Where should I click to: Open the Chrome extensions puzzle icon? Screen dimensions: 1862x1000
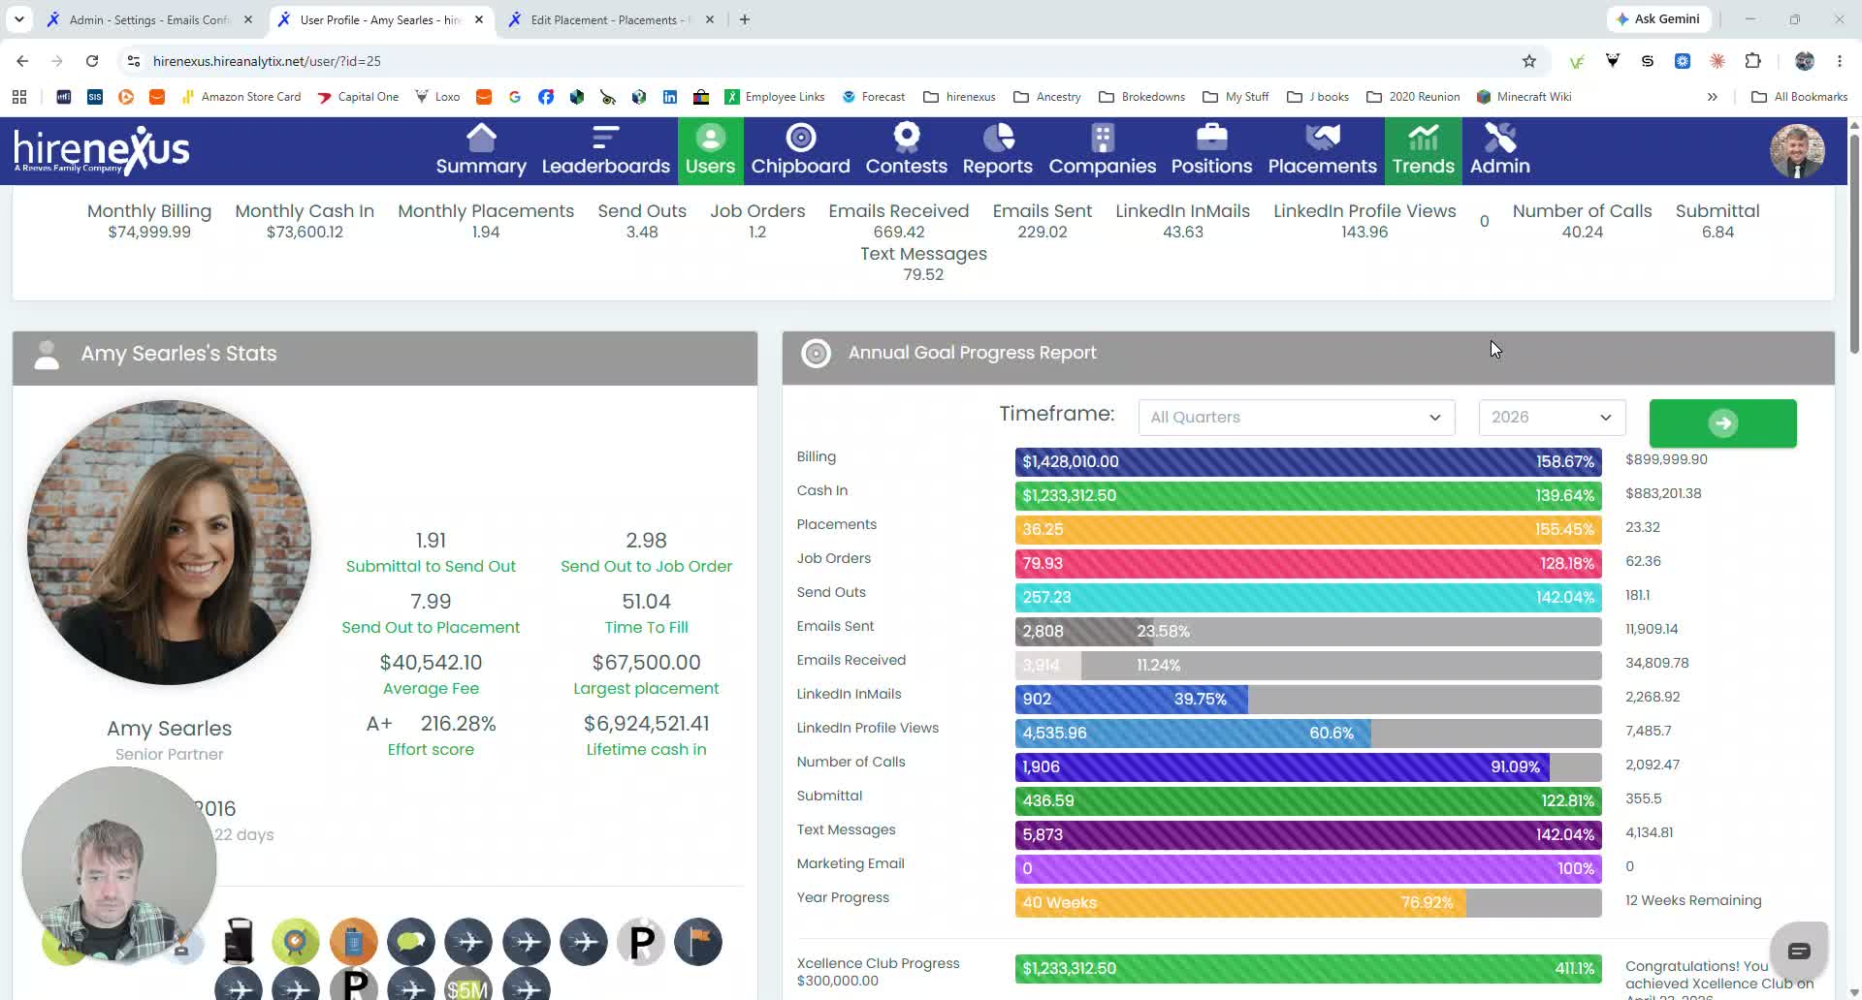click(1752, 61)
